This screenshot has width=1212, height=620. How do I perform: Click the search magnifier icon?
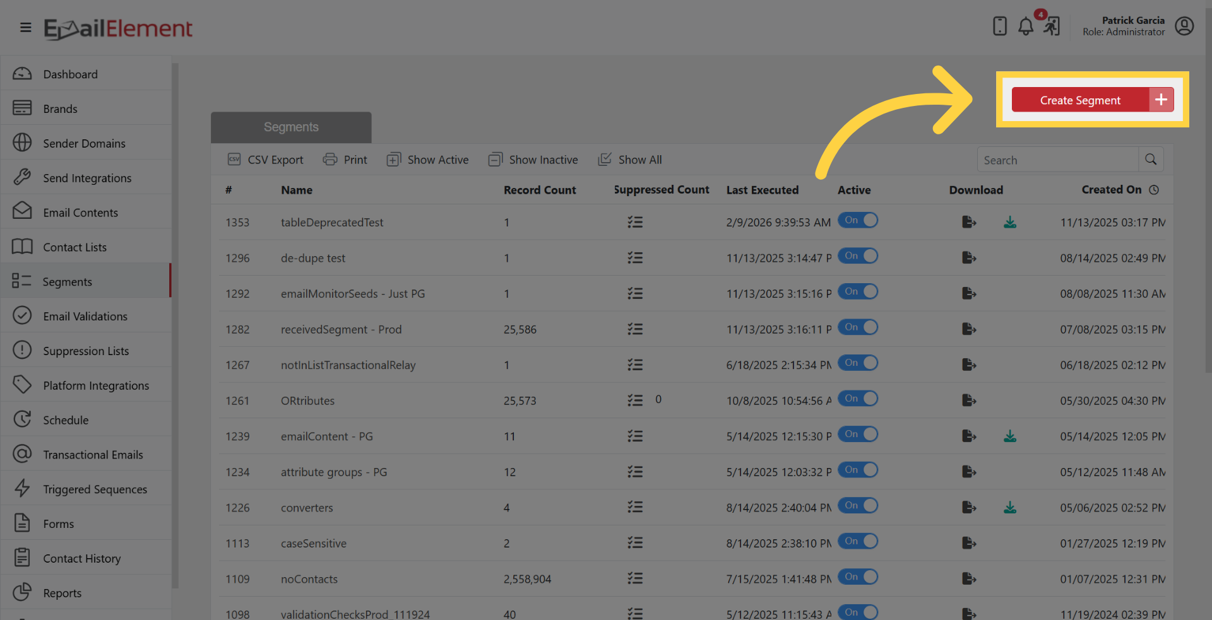1151,160
